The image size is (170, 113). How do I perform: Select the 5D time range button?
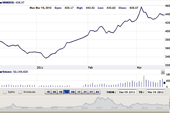[54, 92]
